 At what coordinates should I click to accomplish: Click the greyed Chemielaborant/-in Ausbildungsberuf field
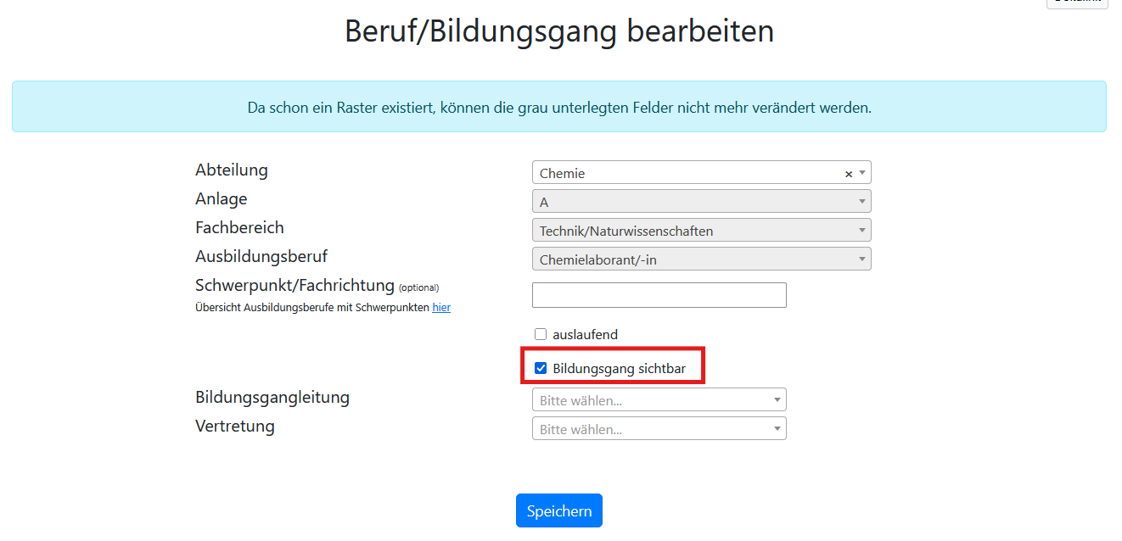[702, 259]
